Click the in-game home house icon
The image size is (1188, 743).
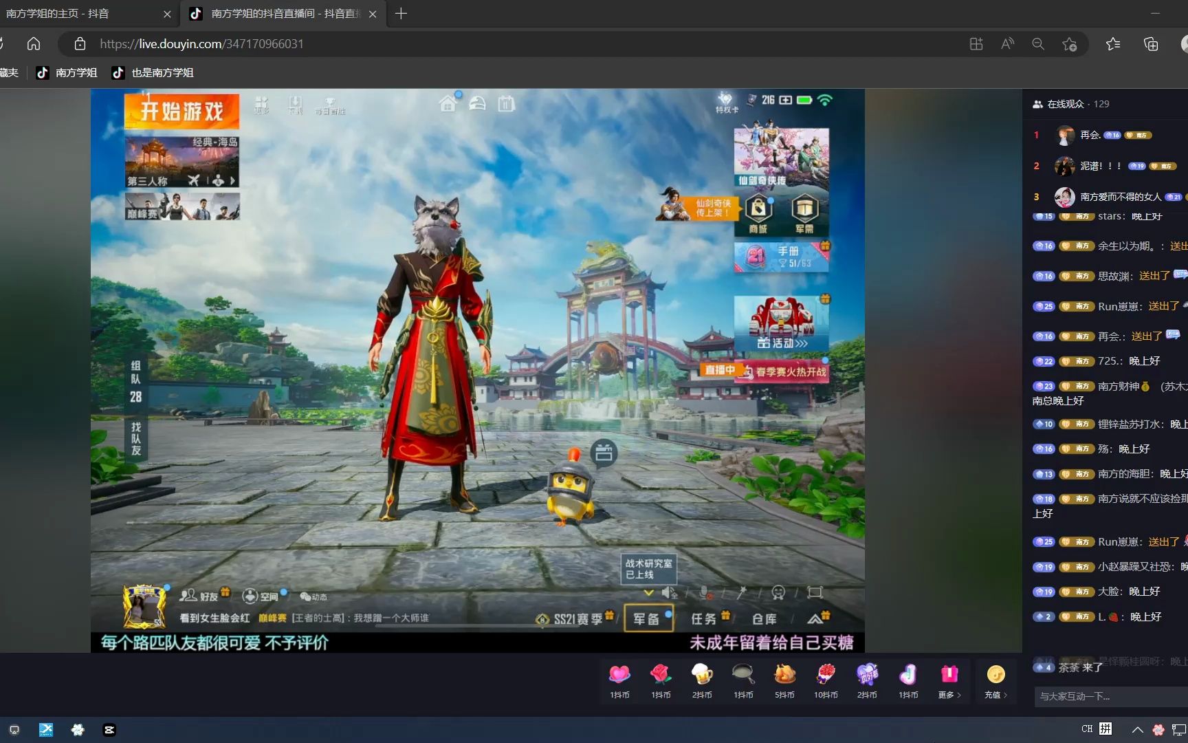(x=448, y=104)
